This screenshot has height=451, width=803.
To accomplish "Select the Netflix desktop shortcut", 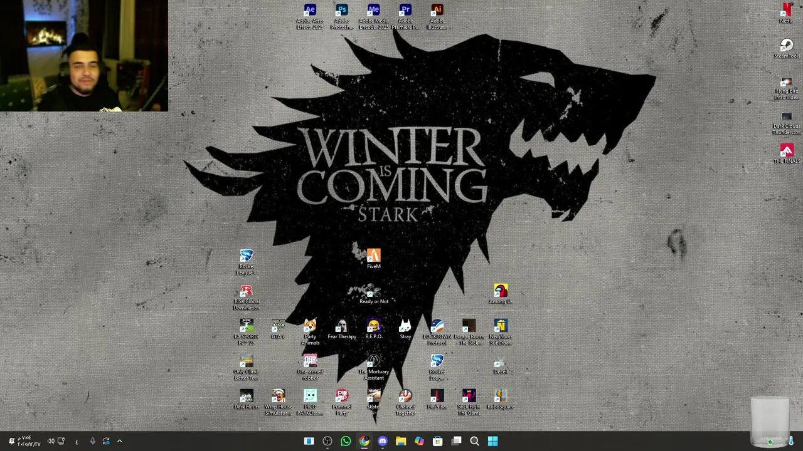I will pos(786,13).
